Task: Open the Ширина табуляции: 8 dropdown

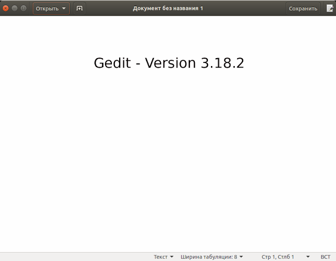Action: pyautogui.click(x=212, y=257)
